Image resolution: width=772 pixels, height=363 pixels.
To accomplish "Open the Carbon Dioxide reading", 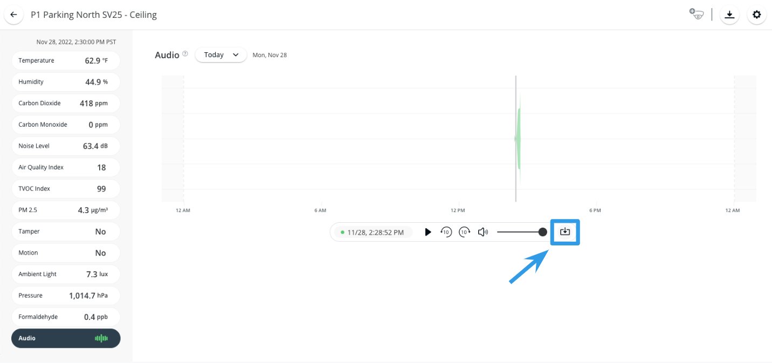I will point(65,103).
